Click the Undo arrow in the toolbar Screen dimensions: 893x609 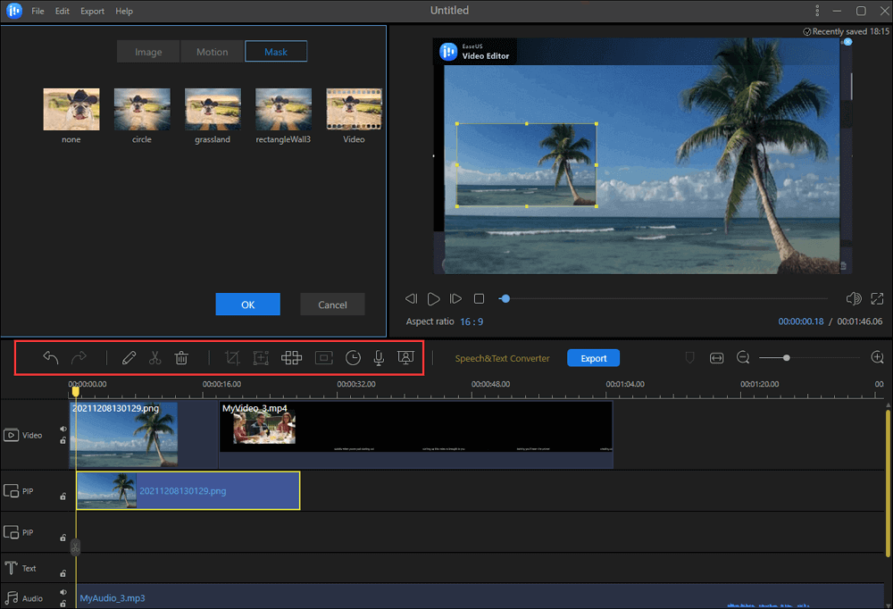pyautogui.click(x=51, y=358)
